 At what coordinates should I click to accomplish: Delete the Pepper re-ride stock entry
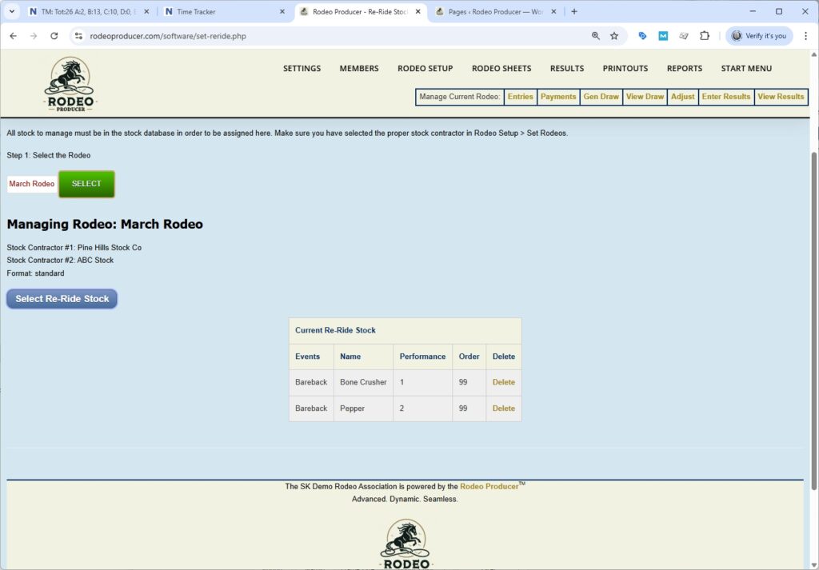(503, 408)
